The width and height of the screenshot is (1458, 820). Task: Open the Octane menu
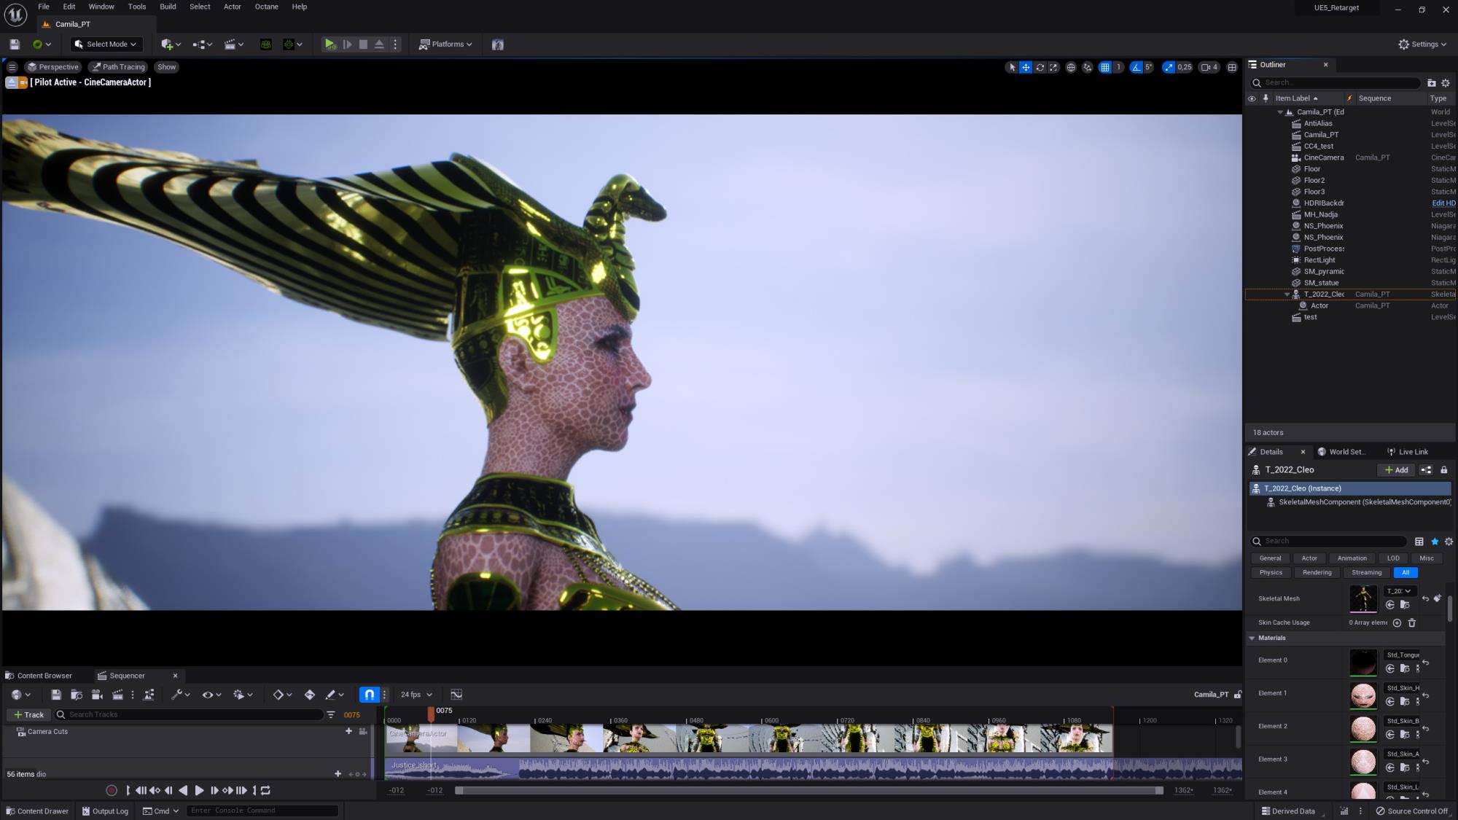pos(266,7)
